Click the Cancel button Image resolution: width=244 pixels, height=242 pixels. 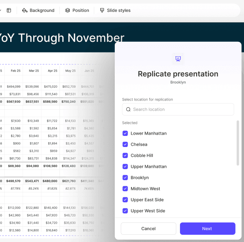click(x=148, y=228)
